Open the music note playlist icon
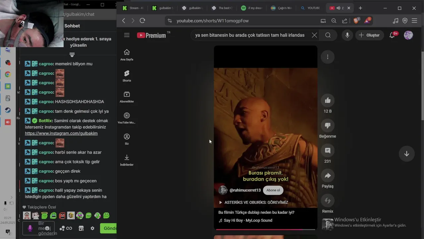 pyautogui.click(x=396, y=21)
